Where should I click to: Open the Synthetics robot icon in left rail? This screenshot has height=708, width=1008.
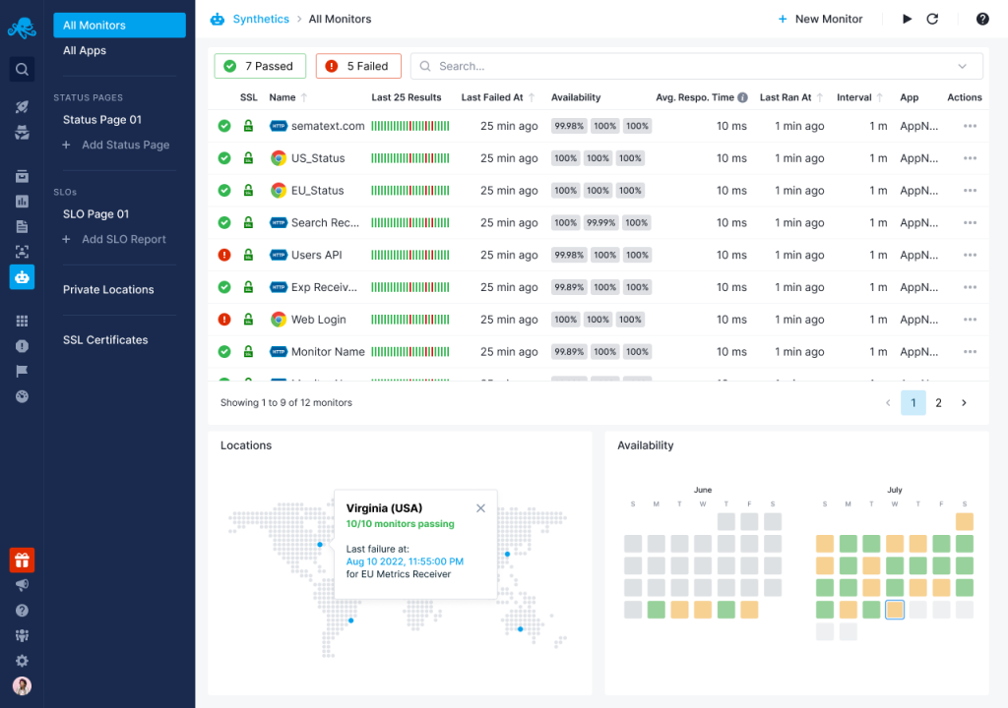tap(22, 277)
